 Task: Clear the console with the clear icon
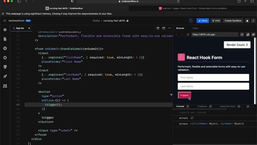pos(248,106)
